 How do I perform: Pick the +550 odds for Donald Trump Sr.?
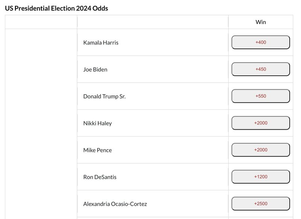tap(260, 96)
